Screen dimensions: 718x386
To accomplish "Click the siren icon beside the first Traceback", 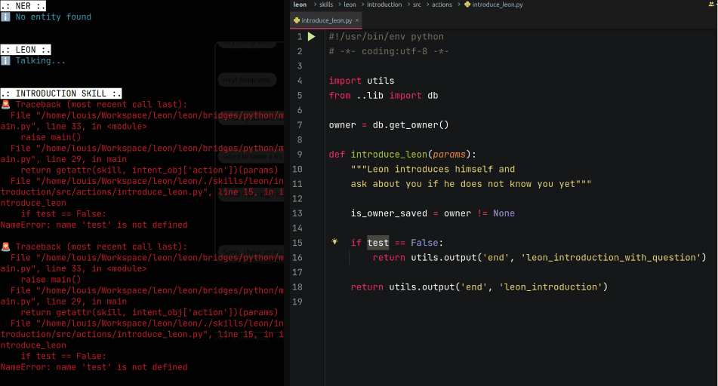I will tap(5, 104).
